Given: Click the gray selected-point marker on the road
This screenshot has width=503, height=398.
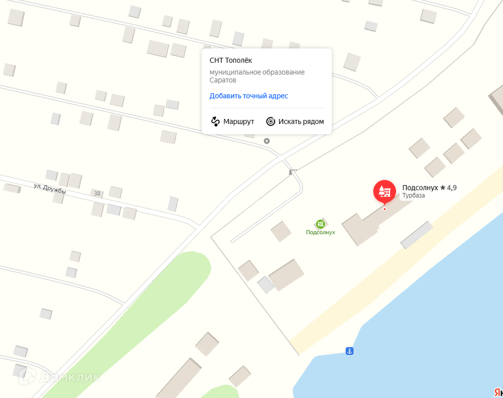Looking at the screenshot, I should 267,141.
